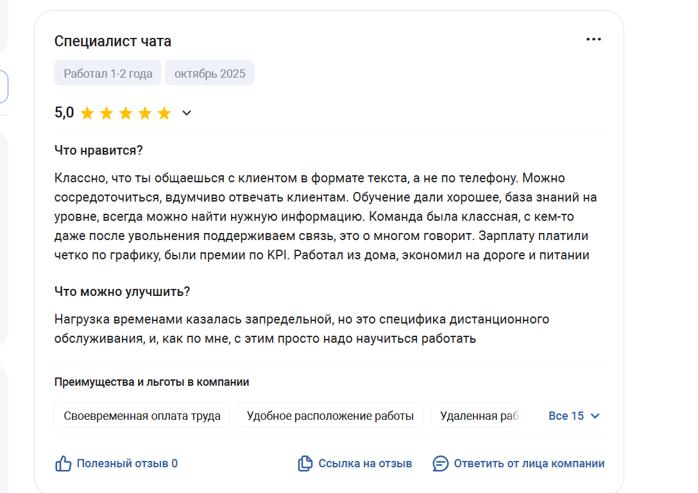Click 'Ответить от лица компании'

point(529,463)
